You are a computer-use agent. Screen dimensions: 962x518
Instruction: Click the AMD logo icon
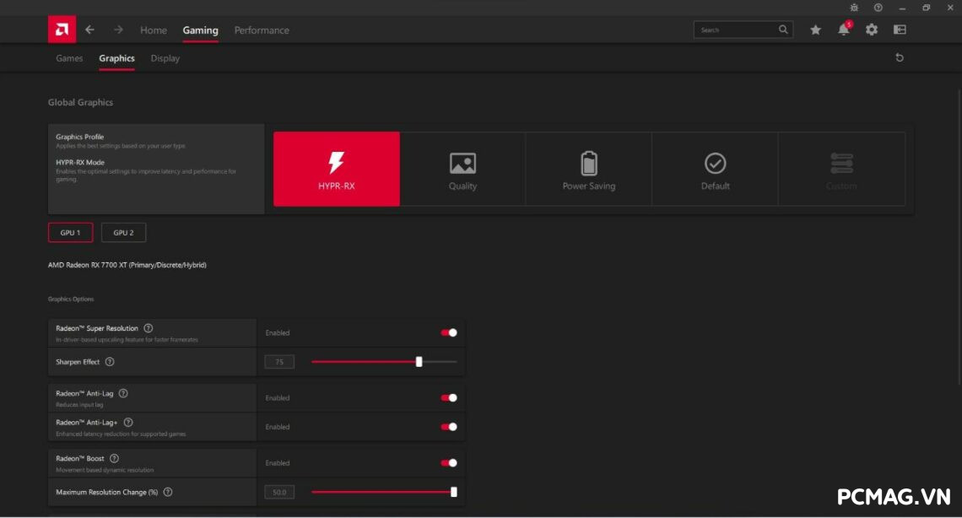[62, 30]
